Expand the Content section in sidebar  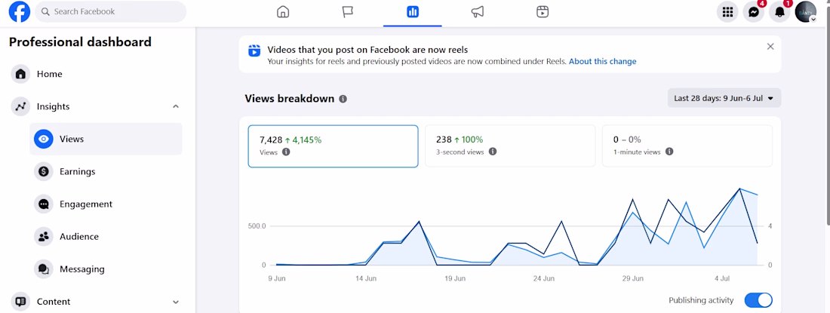click(176, 302)
